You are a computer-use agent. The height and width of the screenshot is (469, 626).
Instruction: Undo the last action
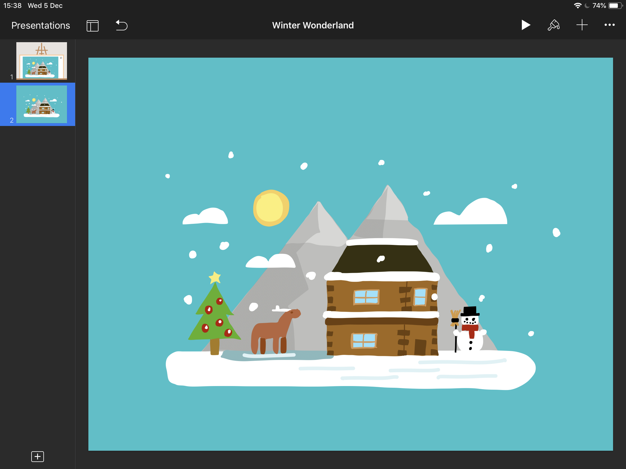(122, 25)
